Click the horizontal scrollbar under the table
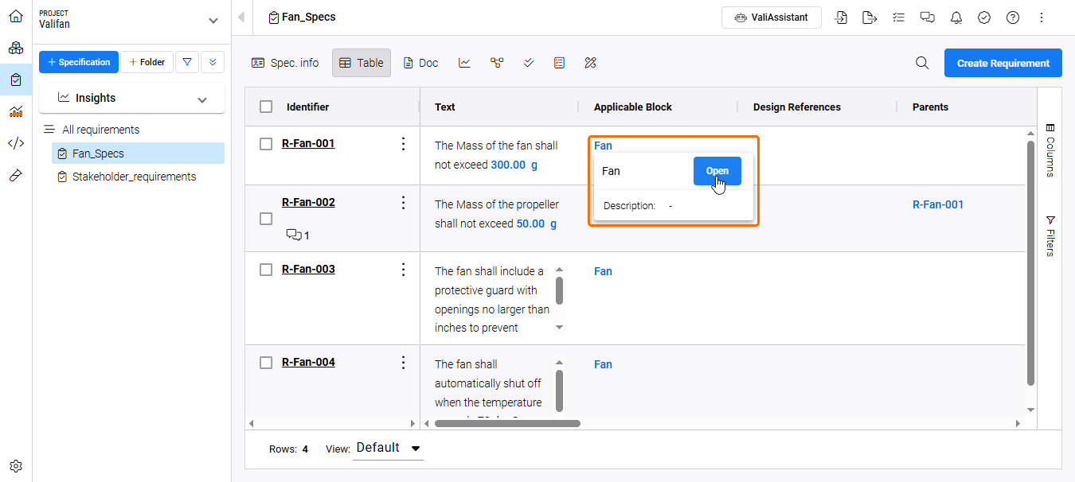 (507, 423)
